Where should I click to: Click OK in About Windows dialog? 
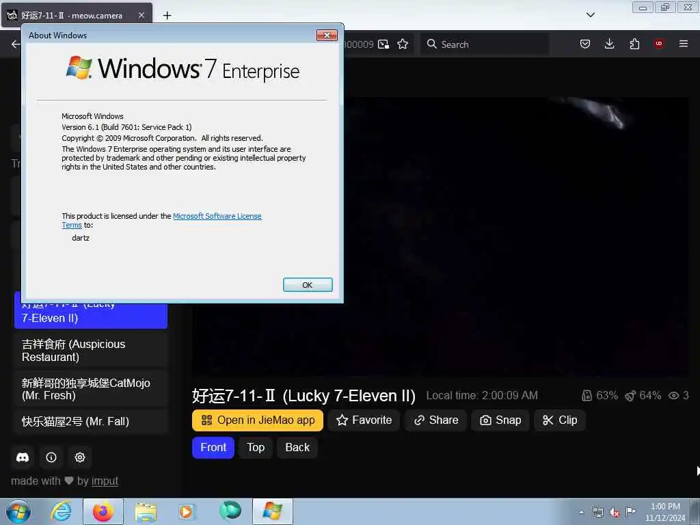coord(308,285)
